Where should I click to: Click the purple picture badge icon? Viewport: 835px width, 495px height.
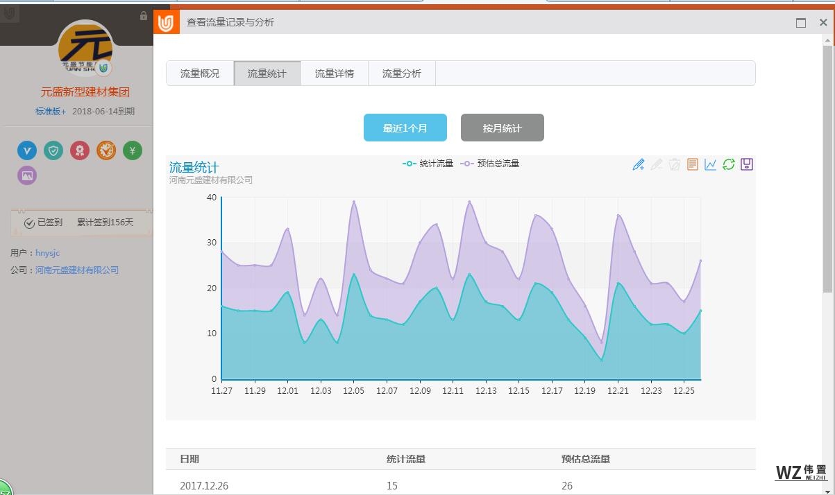click(27, 175)
